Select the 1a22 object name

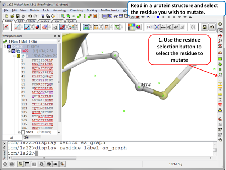tap(25, 51)
